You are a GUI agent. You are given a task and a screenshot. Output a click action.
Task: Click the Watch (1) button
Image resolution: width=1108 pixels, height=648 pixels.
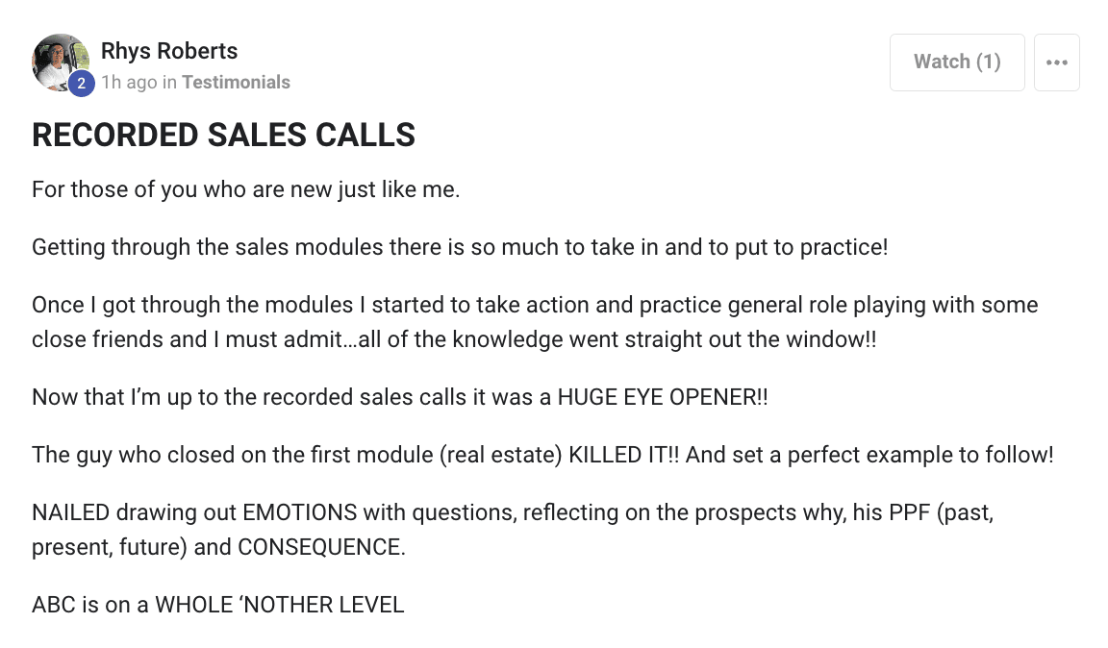(957, 62)
